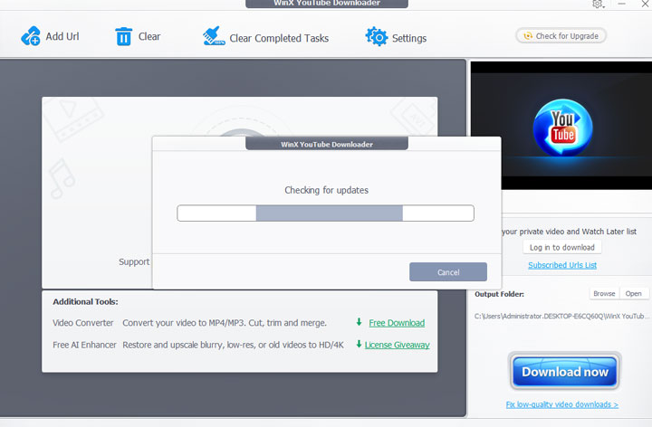Click the Download now button
Screen dimensions: 652x427
(565, 371)
